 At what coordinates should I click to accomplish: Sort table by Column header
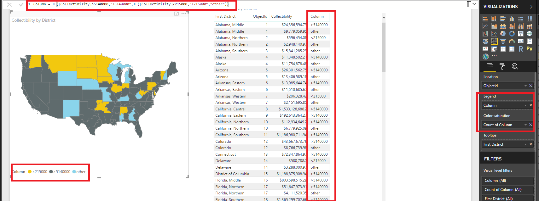317,16
